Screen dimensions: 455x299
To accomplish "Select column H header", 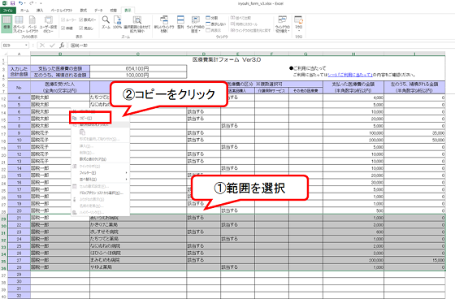I will tap(353, 54).
